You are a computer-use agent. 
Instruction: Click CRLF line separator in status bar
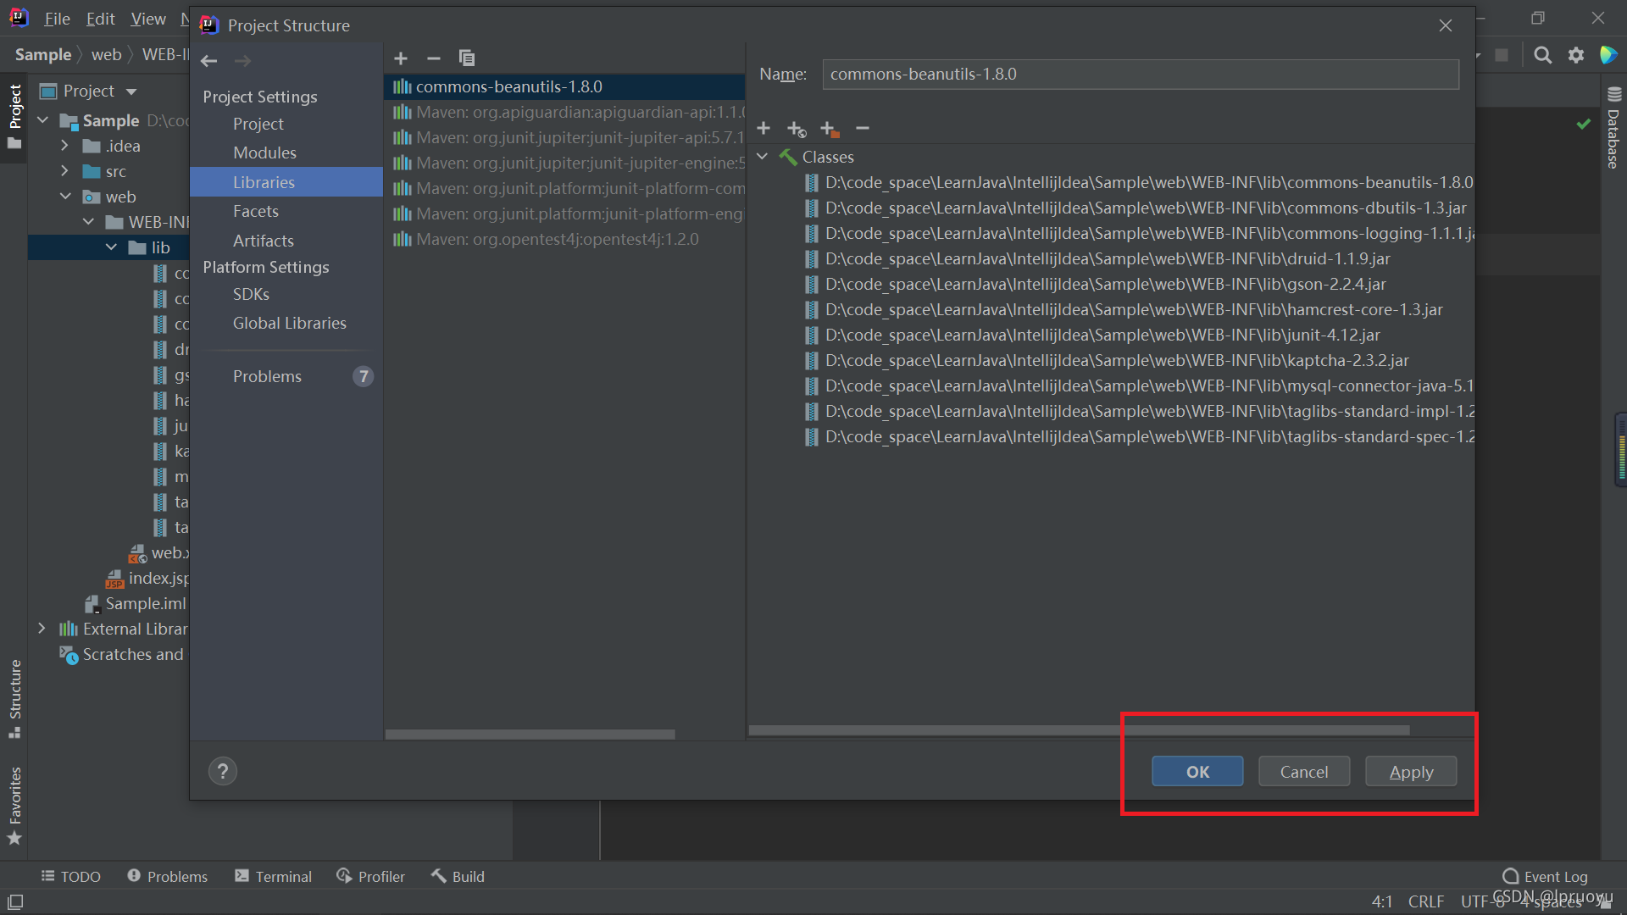1426,901
